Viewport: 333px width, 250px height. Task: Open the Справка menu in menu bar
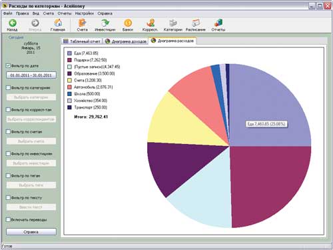pyautogui.click(x=105, y=13)
